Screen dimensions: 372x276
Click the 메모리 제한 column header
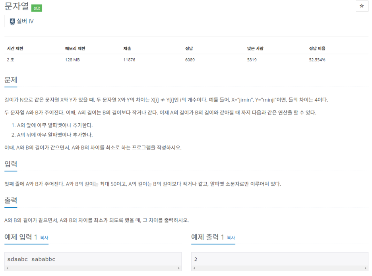[75, 48]
